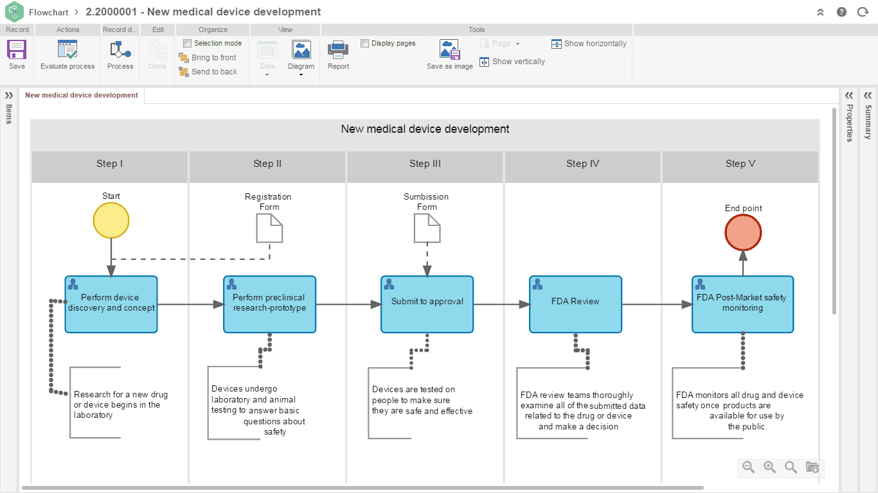Click Send to back
The height and width of the screenshot is (493, 878).
pyautogui.click(x=208, y=72)
